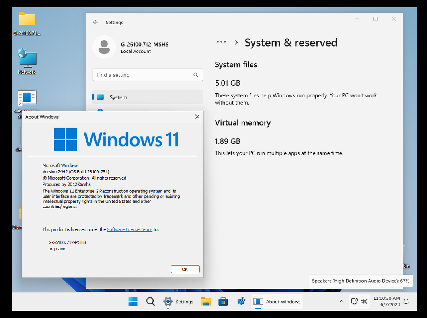Image resolution: width=427 pixels, height=318 pixels.
Task: Click 'org name' in About Windows
Action: [57, 249]
